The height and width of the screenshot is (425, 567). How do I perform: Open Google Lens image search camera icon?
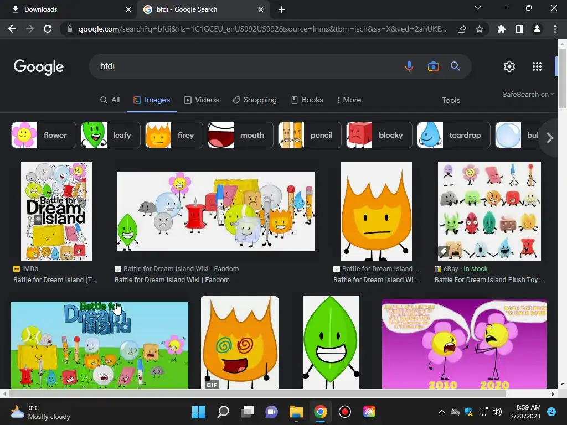pyautogui.click(x=433, y=66)
